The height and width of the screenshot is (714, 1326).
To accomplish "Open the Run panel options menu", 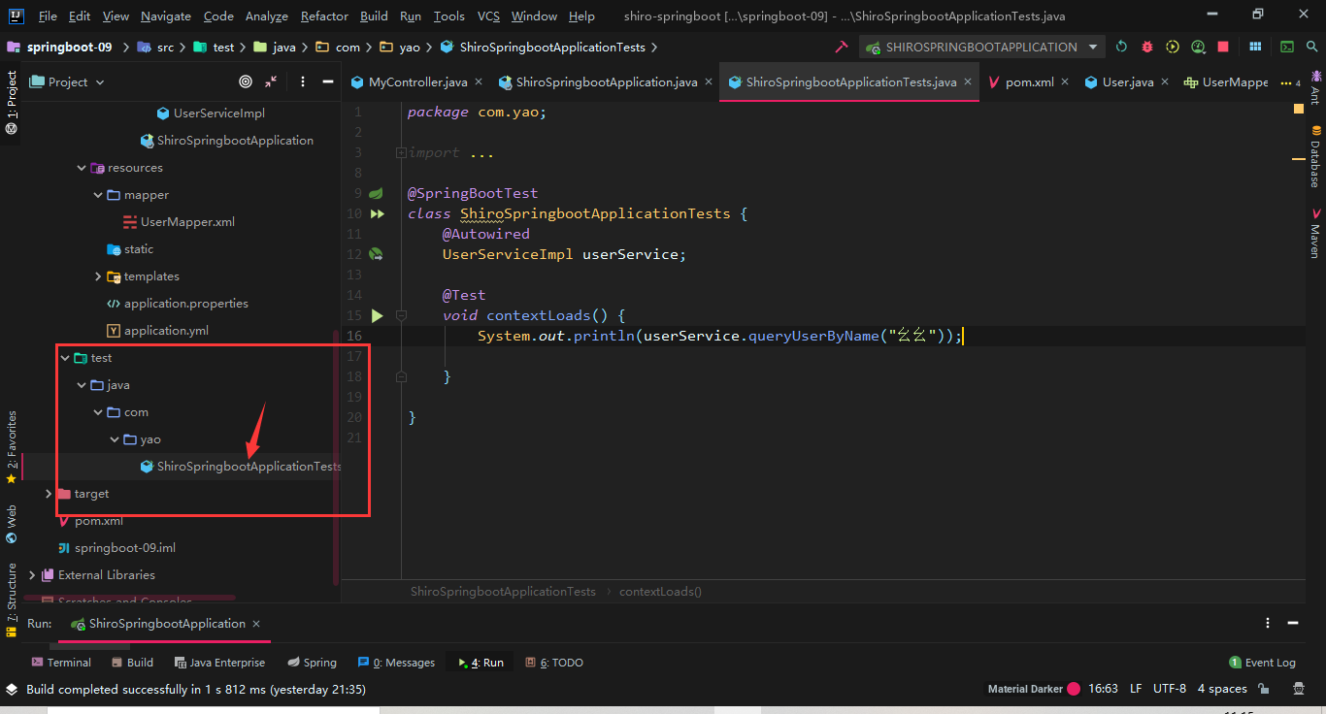I will [1268, 623].
